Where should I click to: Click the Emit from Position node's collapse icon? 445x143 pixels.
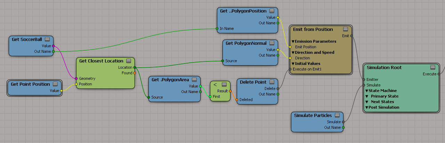click(x=345, y=29)
